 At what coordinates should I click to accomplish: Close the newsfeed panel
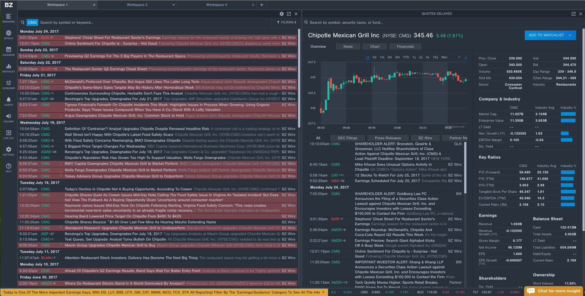(x=296, y=14)
